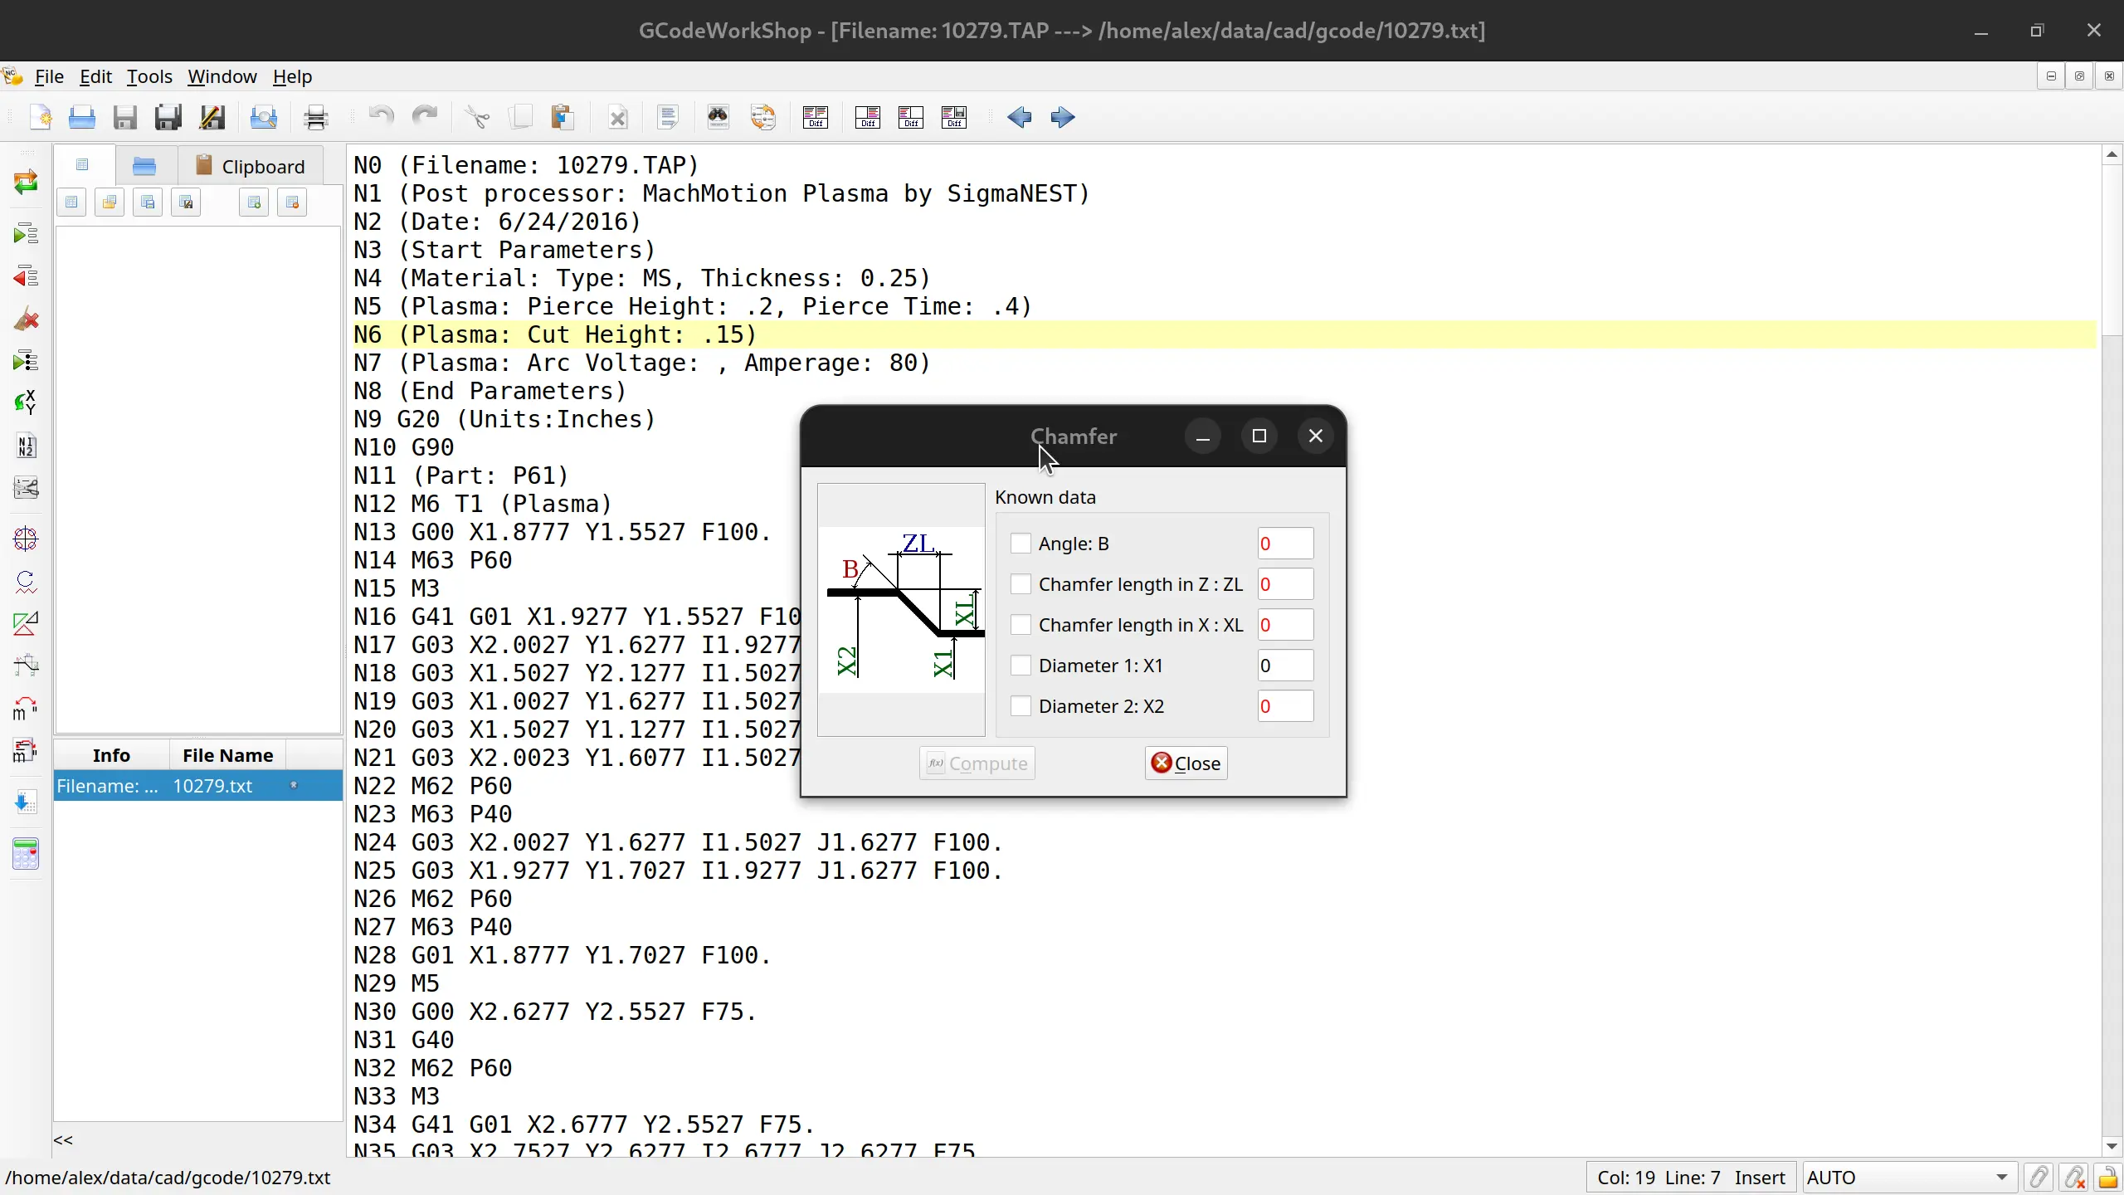Click the Info column header
The image size is (2124, 1195).
pyautogui.click(x=111, y=755)
